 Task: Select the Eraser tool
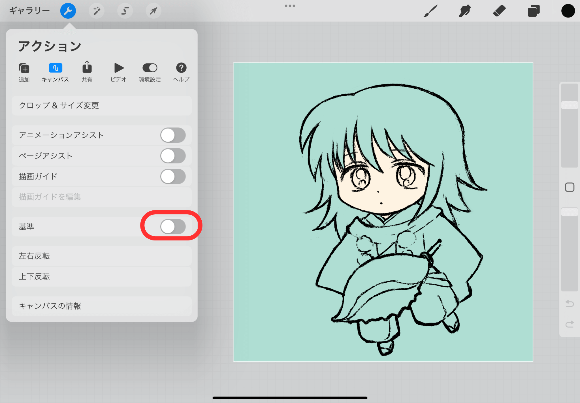pos(499,11)
